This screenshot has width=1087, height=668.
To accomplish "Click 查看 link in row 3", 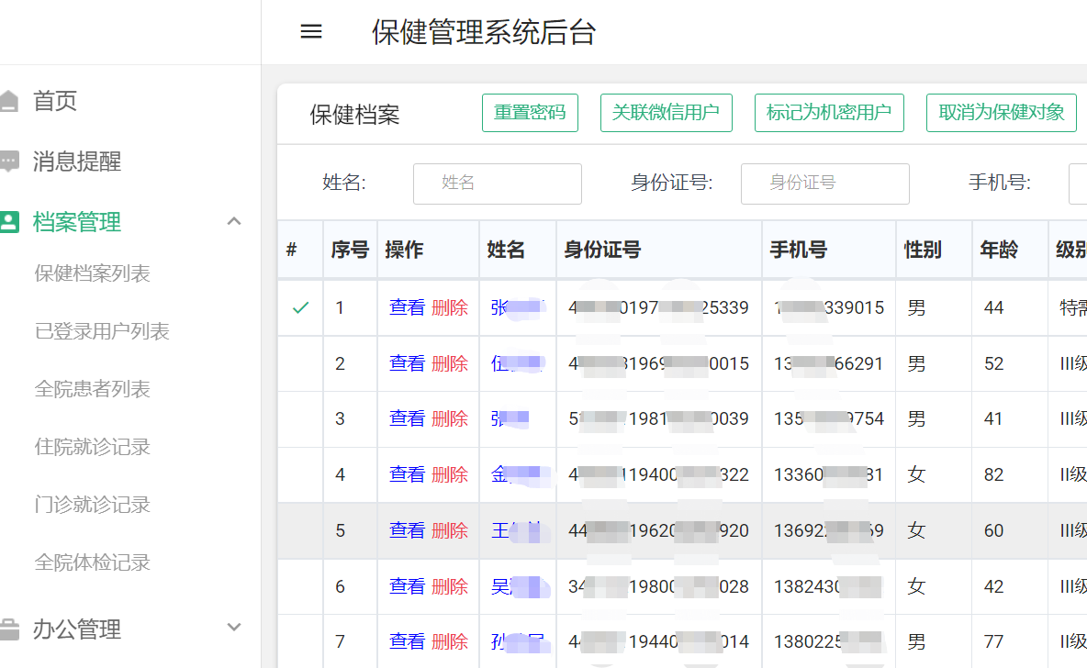I will point(407,419).
